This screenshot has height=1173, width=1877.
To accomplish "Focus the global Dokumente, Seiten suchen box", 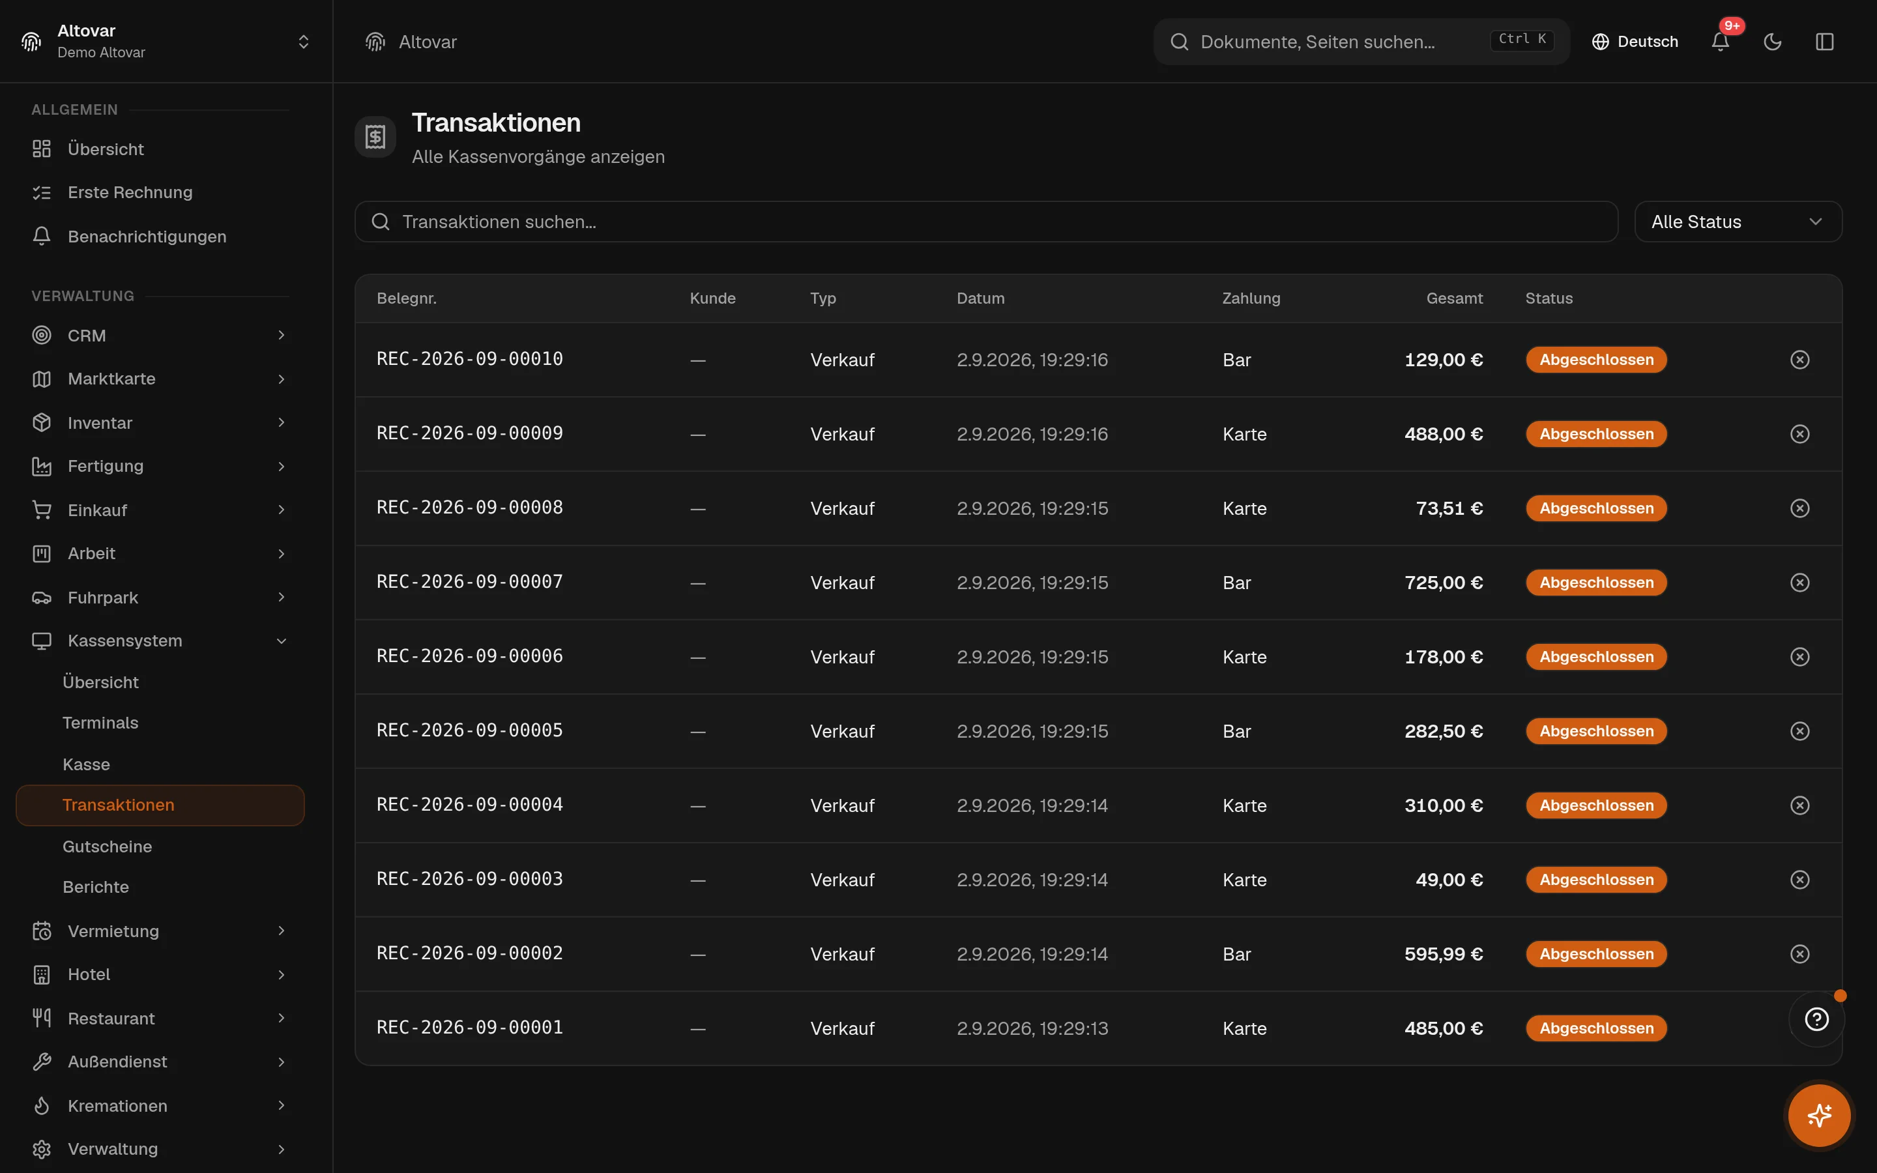I will 1361,42.
